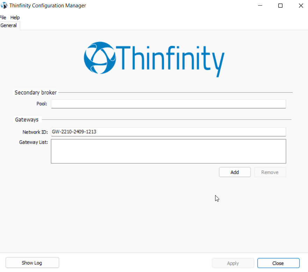Click the Thinfinity logo image
The width and height of the screenshot is (308, 272).
(154, 59)
